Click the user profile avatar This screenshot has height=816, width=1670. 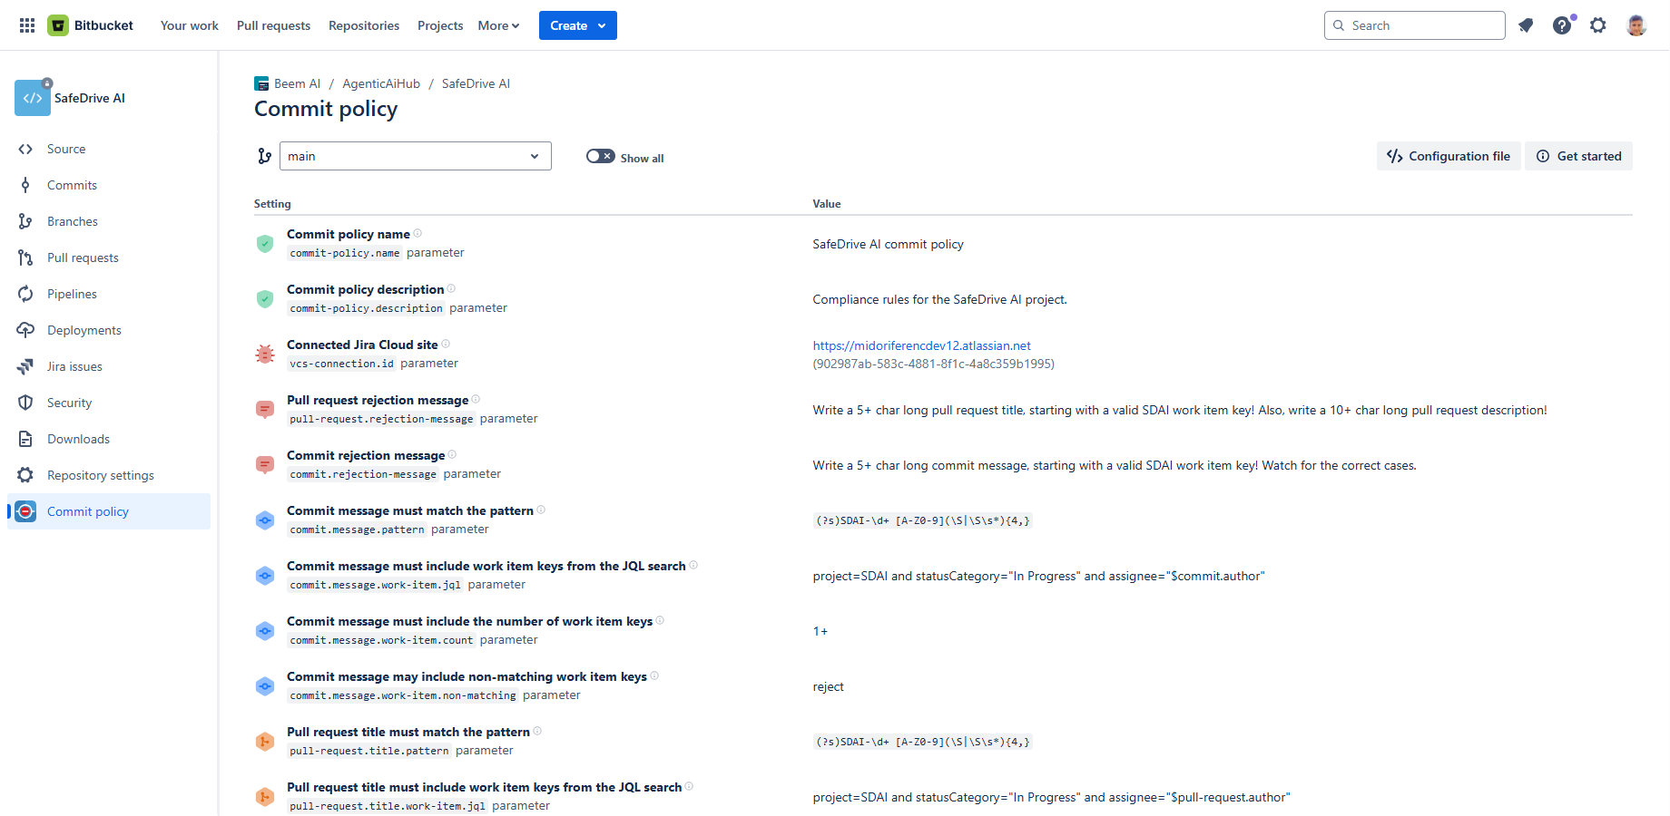1636,25
